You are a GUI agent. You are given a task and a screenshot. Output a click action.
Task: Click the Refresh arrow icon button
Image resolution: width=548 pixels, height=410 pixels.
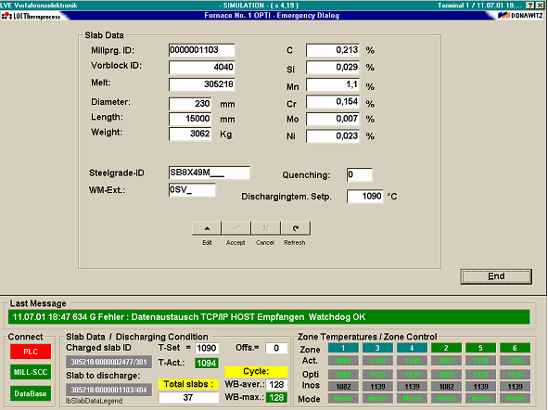(295, 228)
